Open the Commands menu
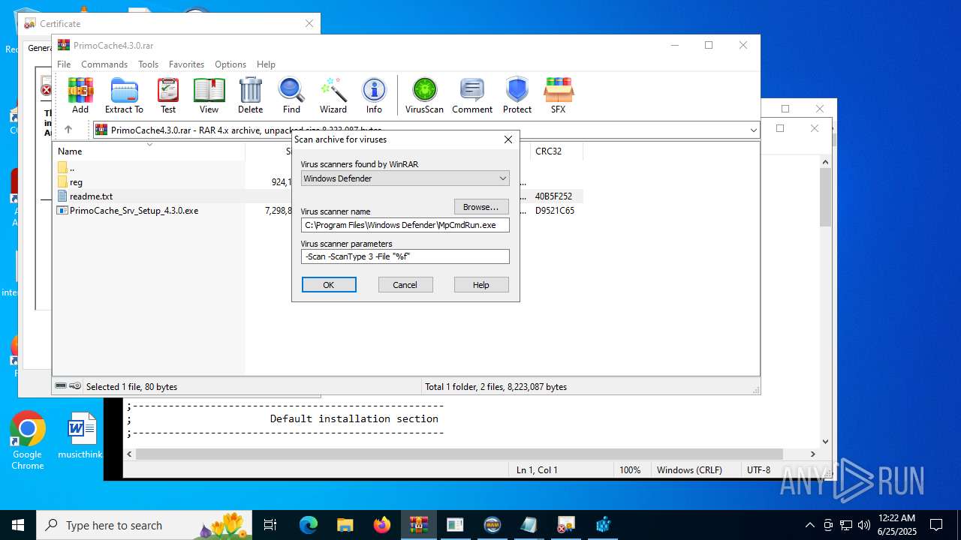Screen dimensions: 961x540 pyautogui.click(x=104, y=64)
